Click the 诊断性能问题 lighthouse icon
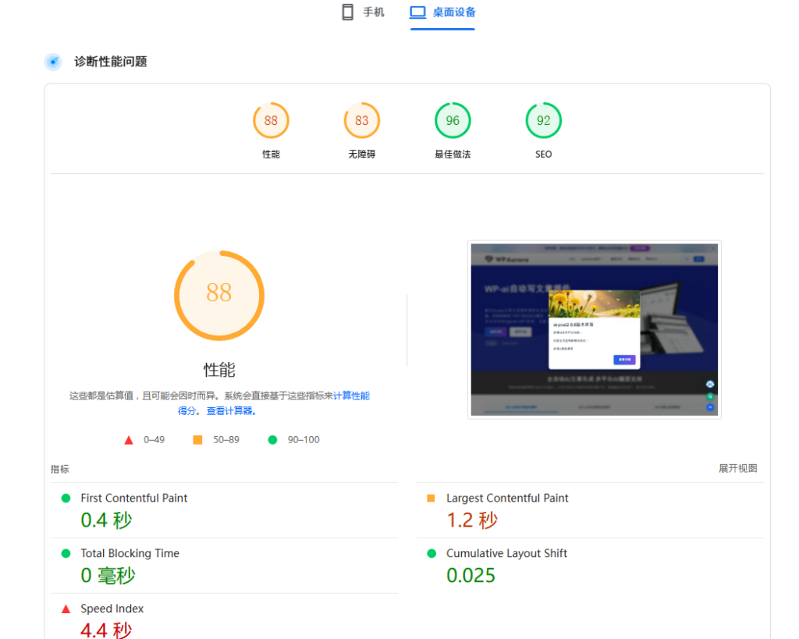 click(x=52, y=61)
